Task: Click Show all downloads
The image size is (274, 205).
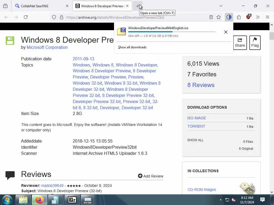Action: pos(132,47)
